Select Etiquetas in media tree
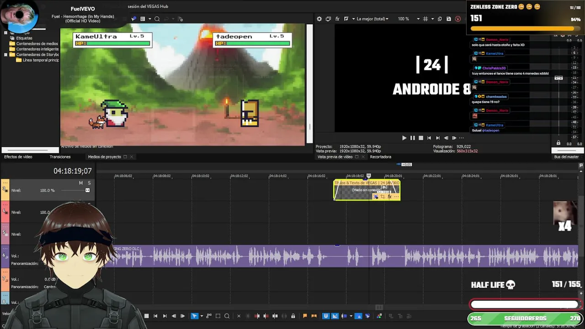Screen dimensions: 585x329 24,38
